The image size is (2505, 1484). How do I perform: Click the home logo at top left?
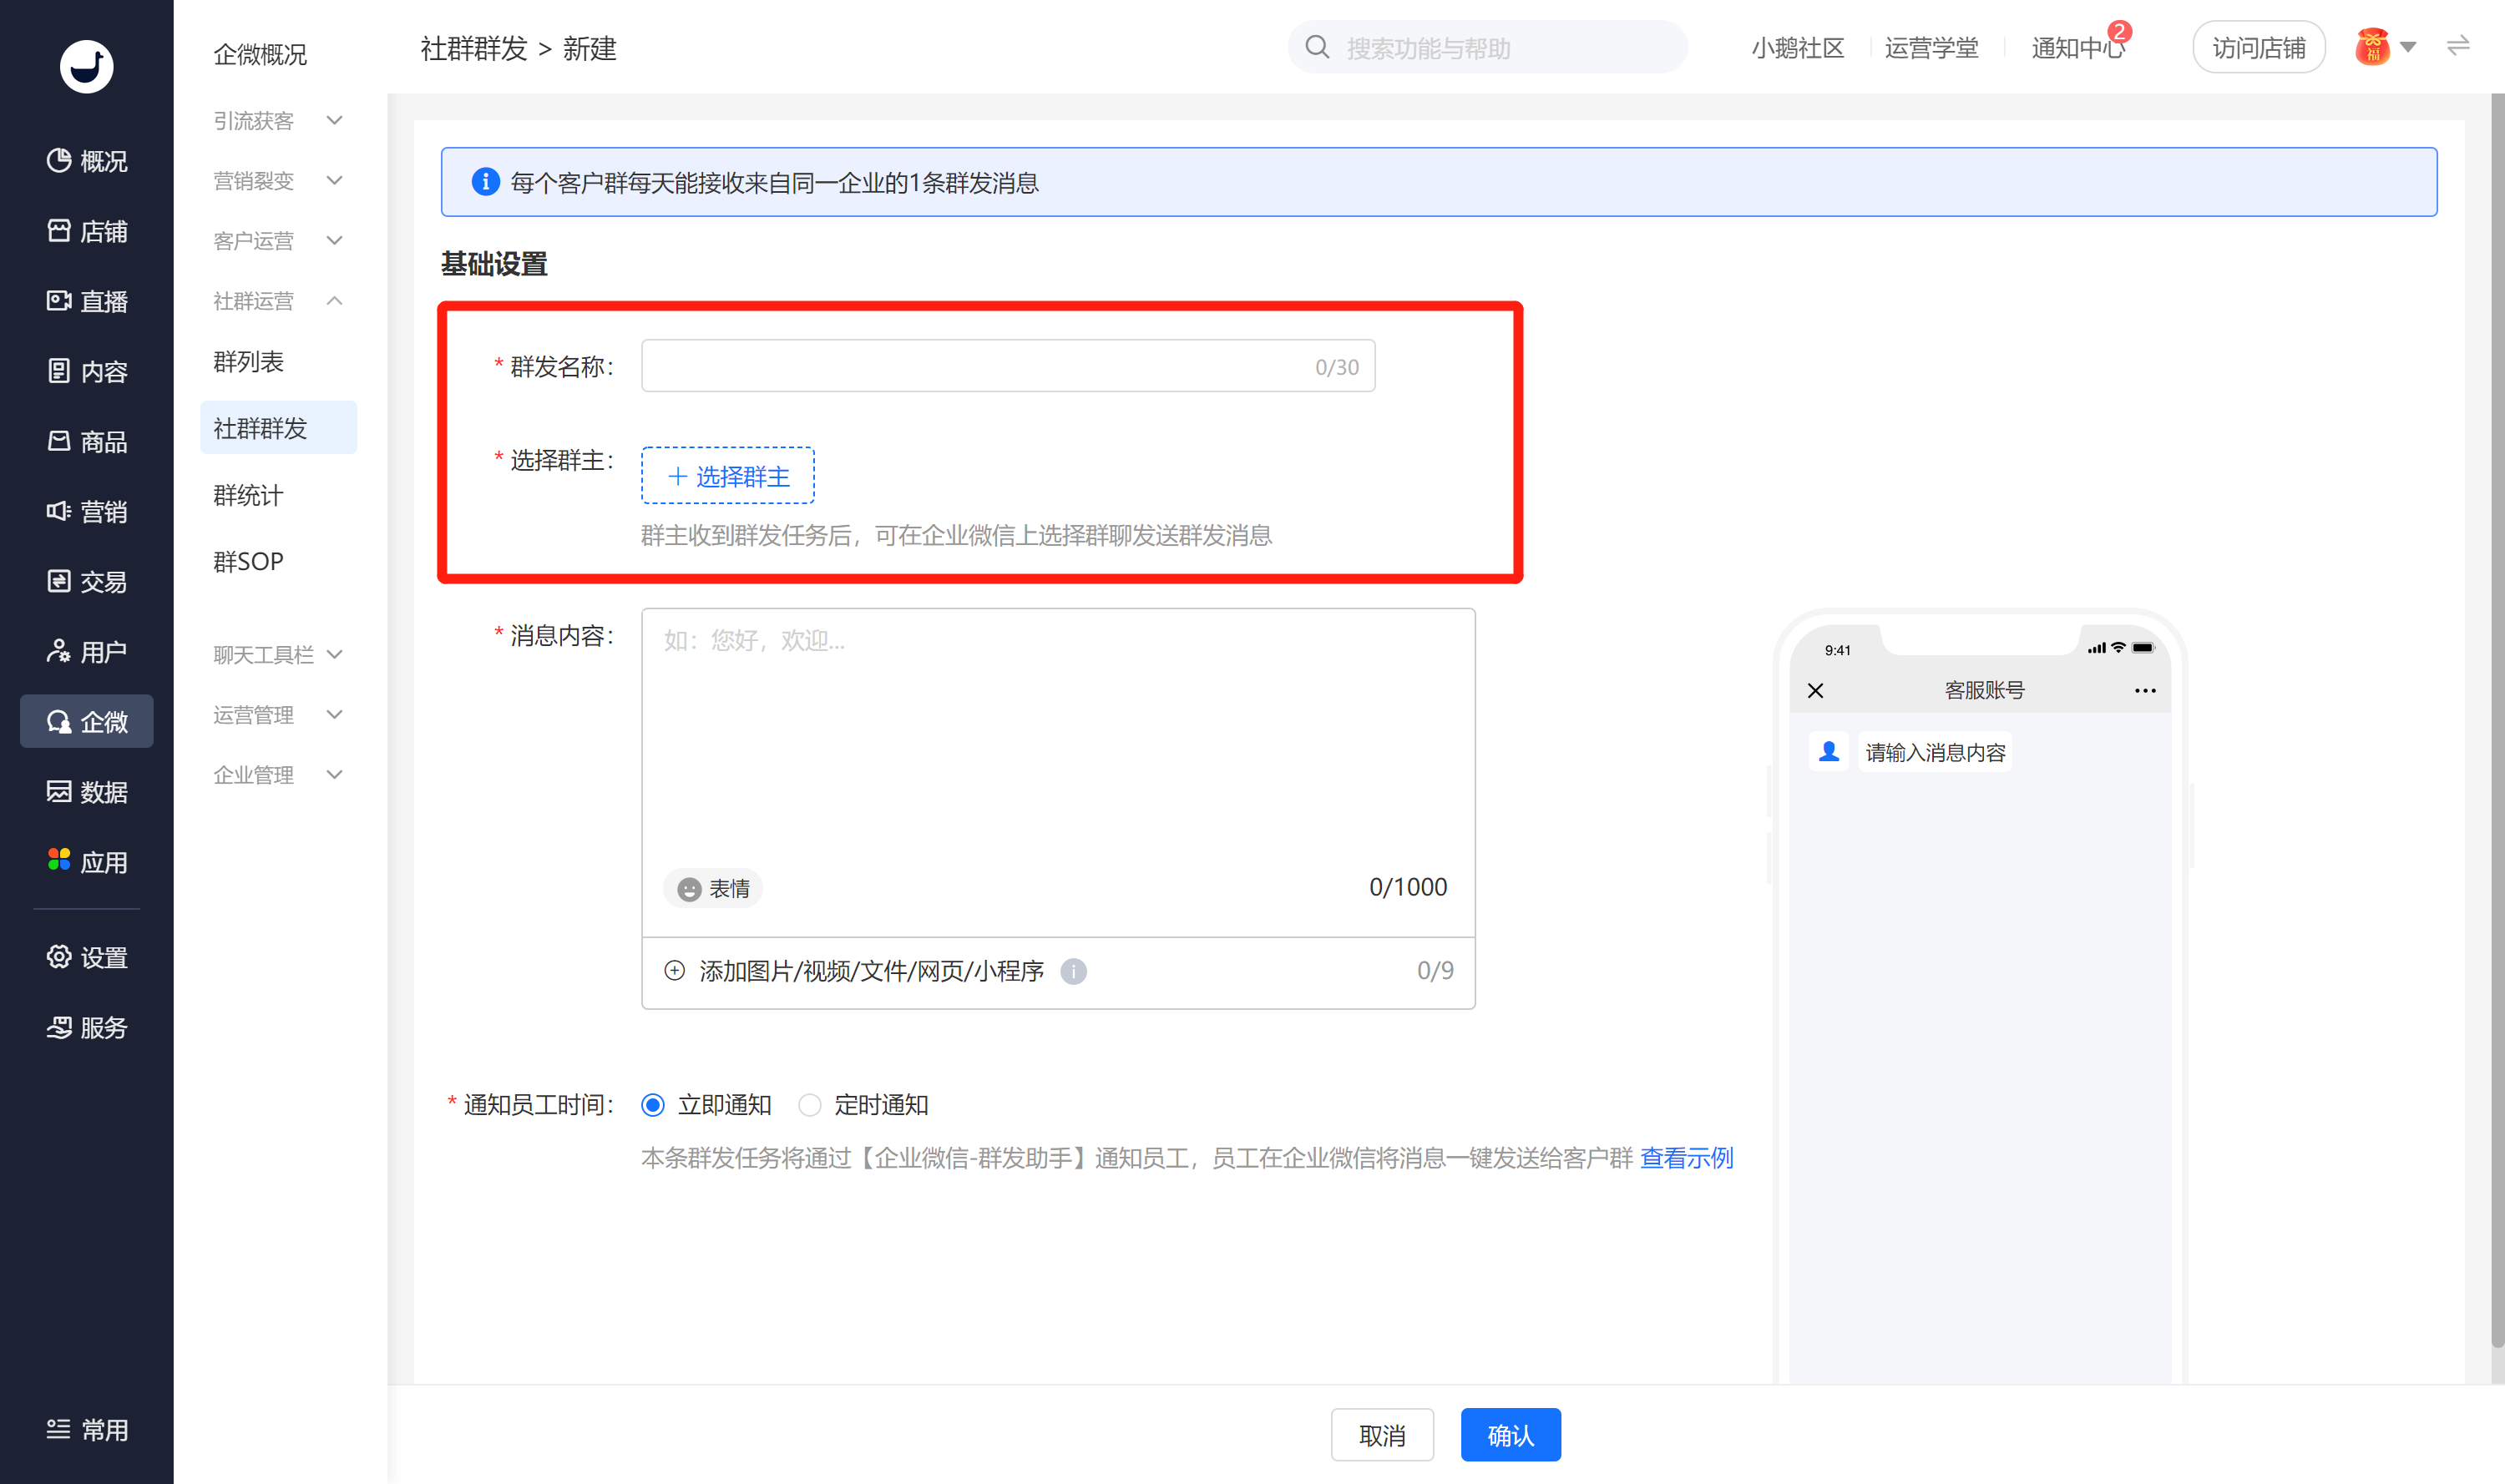(x=87, y=66)
